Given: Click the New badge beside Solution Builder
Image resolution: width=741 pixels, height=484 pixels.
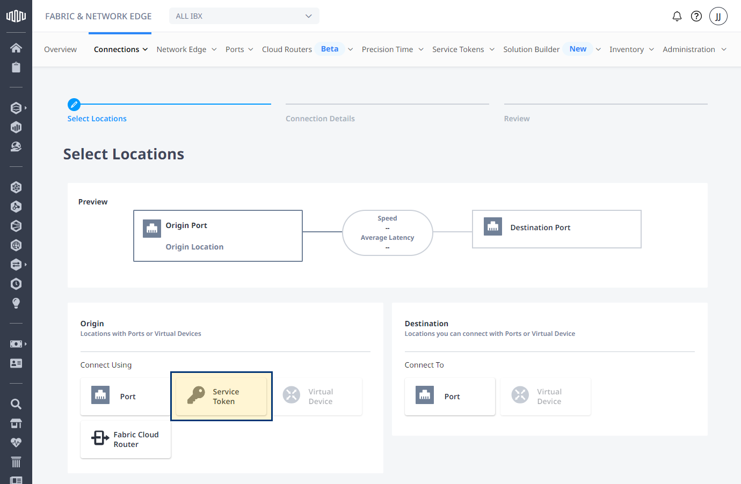Looking at the screenshot, I should 578,49.
